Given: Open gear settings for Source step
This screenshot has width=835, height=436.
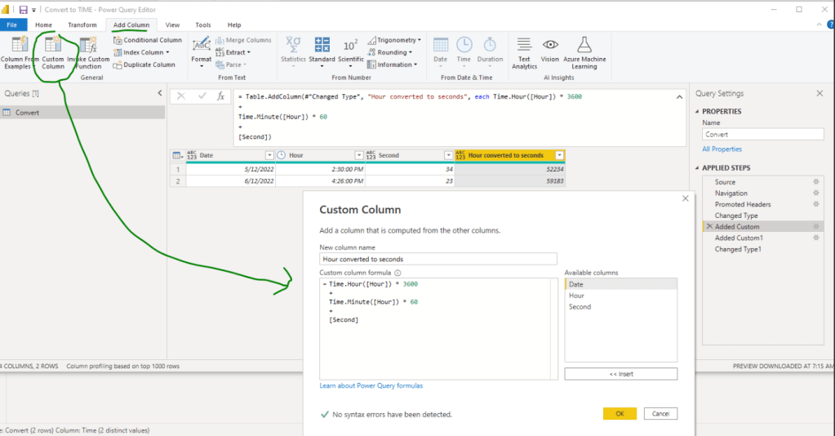Looking at the screenshot, I should 815,182.
